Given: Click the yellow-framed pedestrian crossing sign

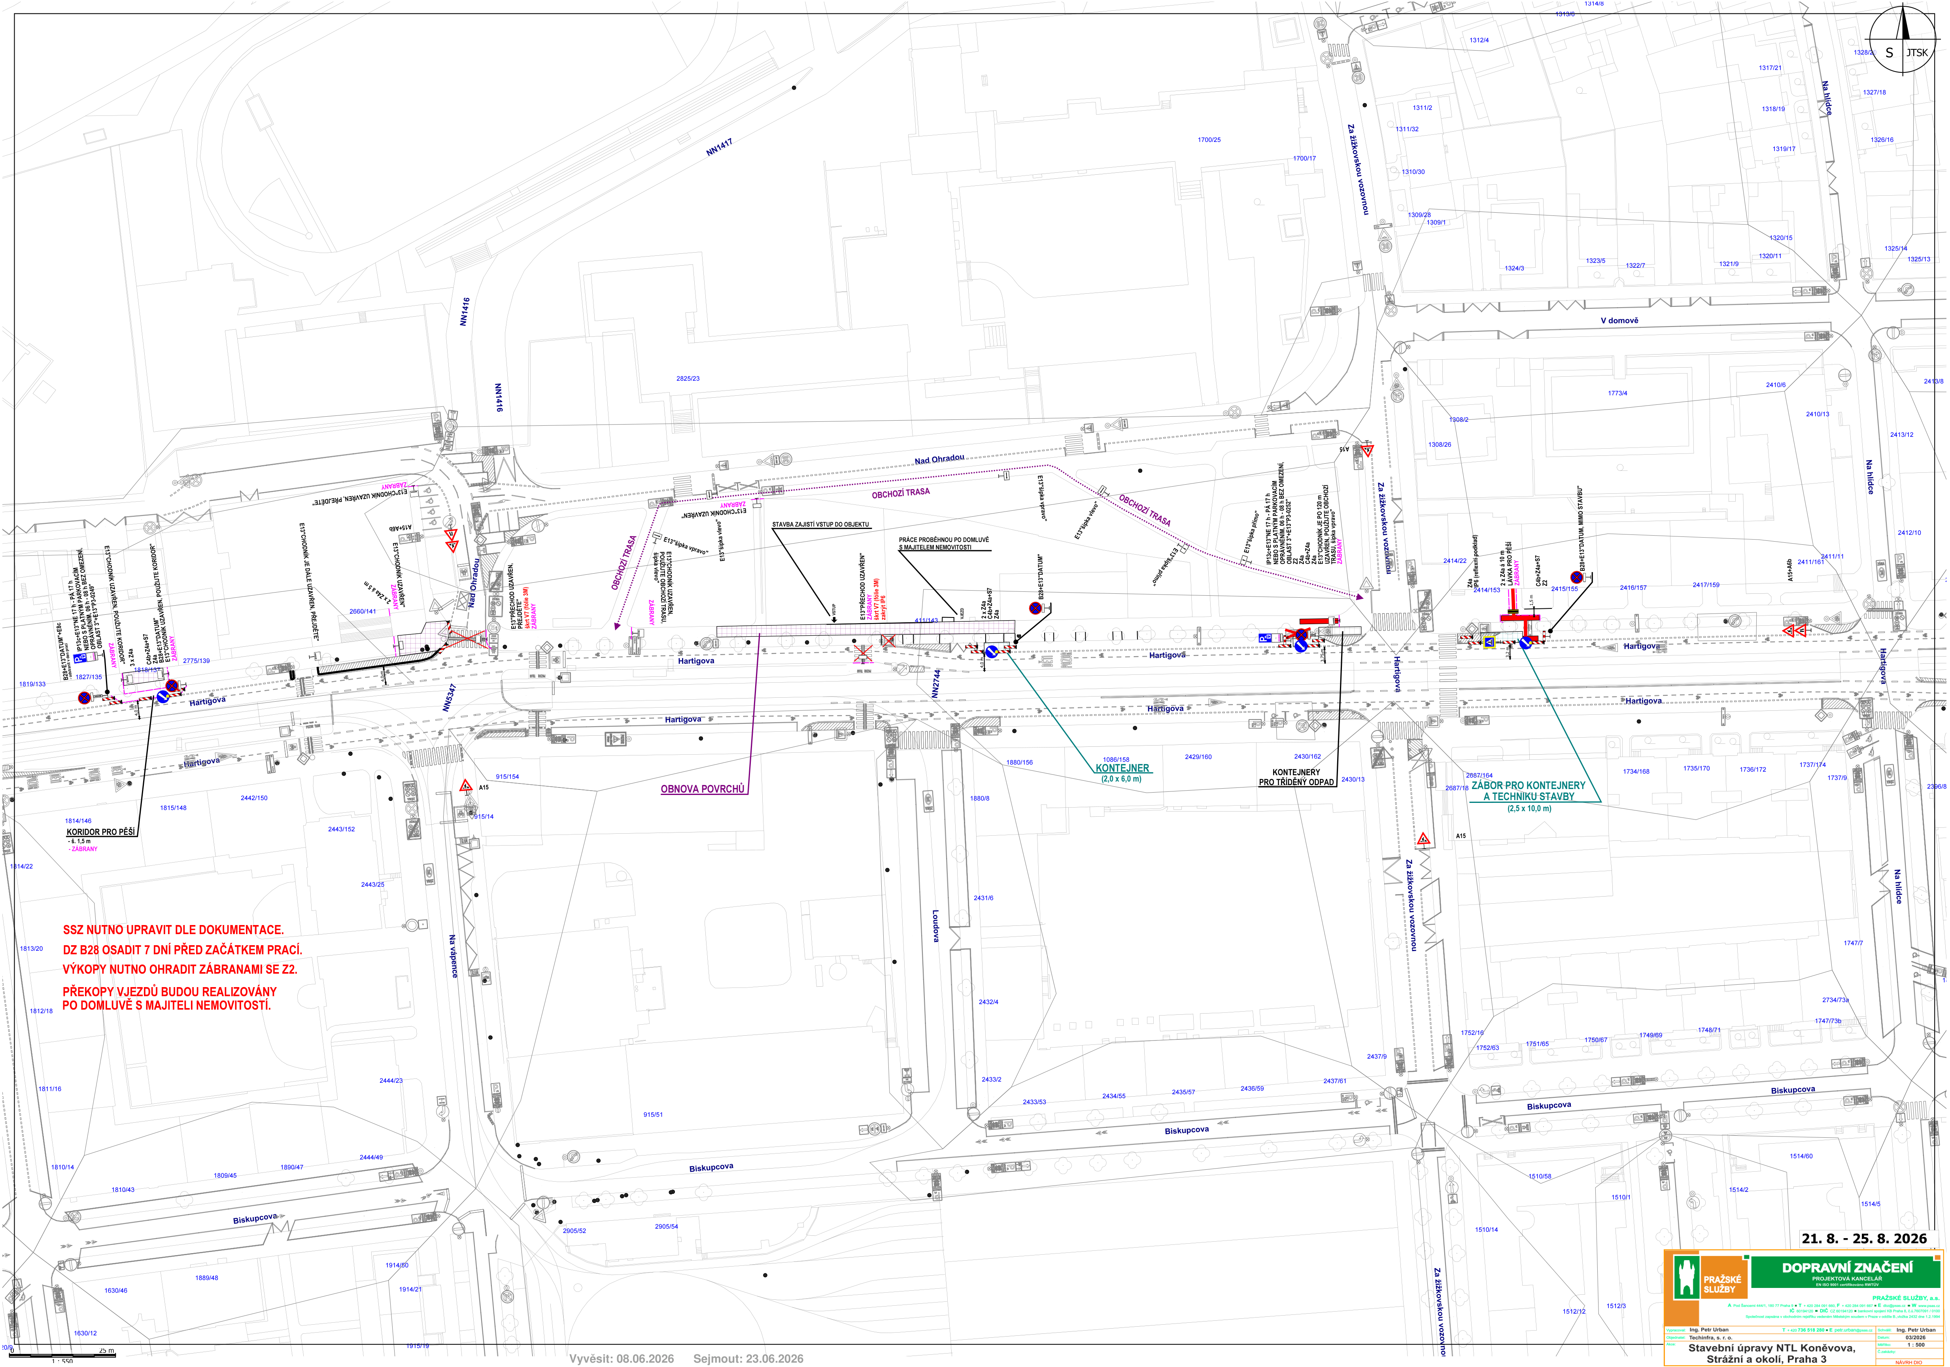Looking at the screenshot, I should 1489,642.
